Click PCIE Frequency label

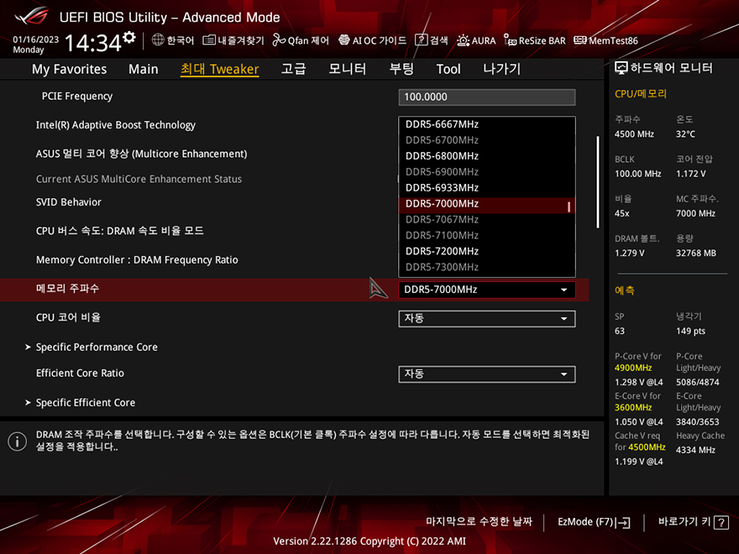[77, 96]
